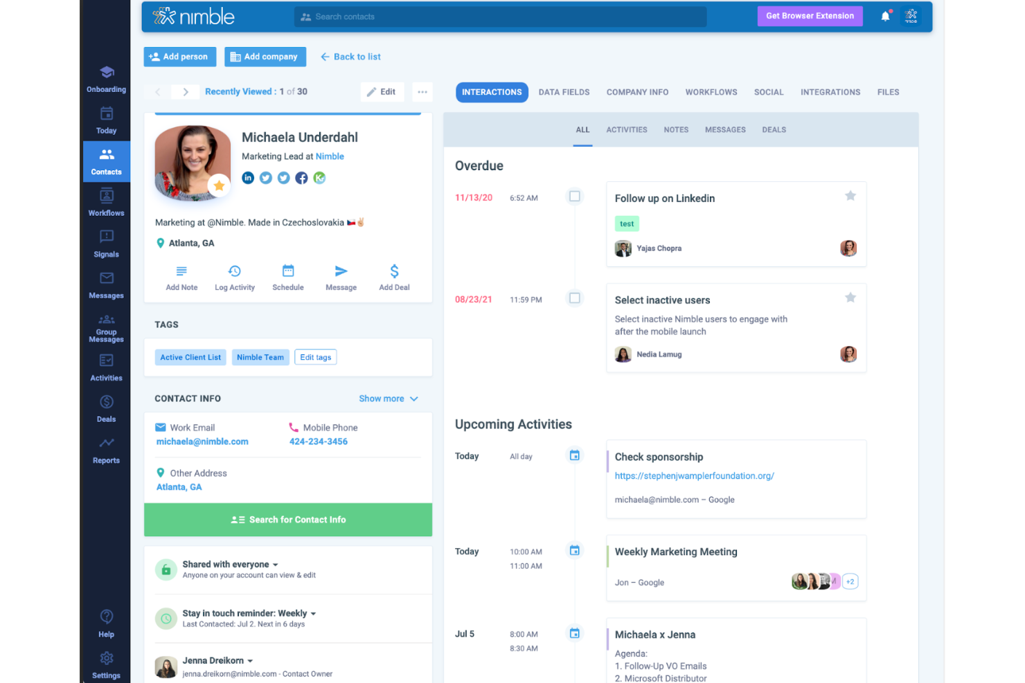The height and width of the screenshot is (683, 1025).
Task: Click the Nimble company link
Action: (x=330, y=156)
